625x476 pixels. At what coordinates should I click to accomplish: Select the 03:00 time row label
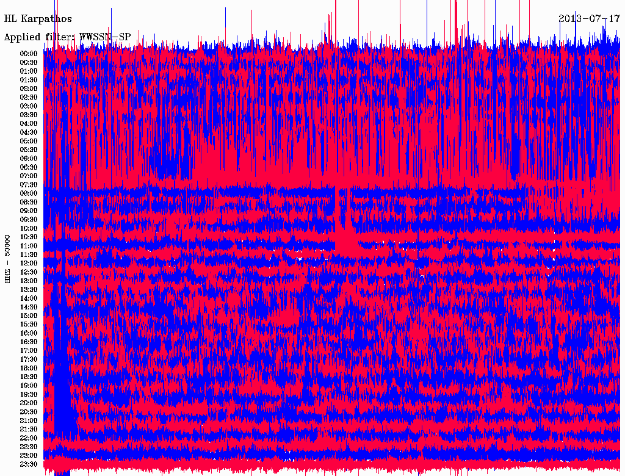(x=29, y=106)
